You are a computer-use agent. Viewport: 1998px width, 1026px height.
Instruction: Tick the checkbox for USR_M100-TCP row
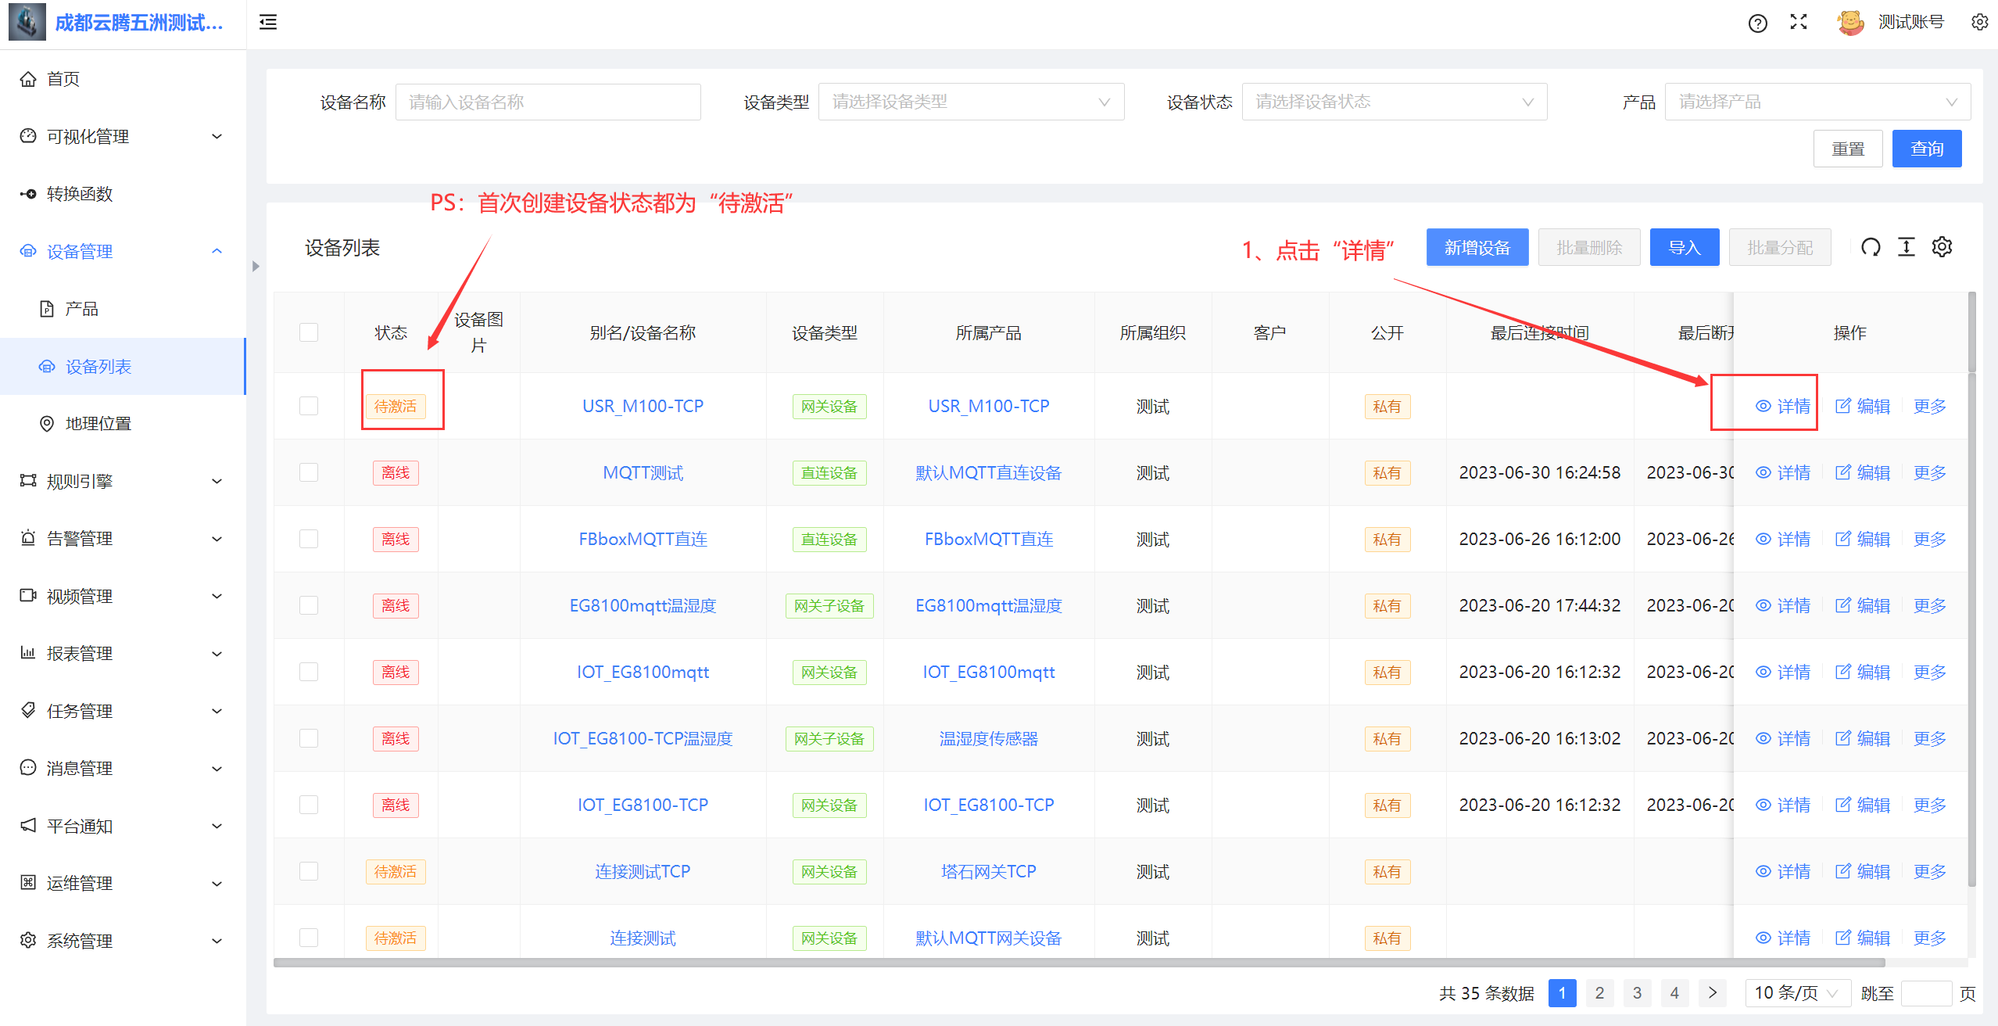309,406
